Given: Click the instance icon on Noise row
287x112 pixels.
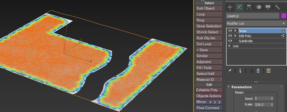Looking at the screenshot, I should coord(283,31).
